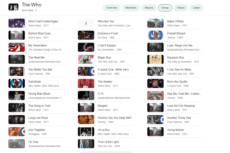Click the Trick of the Light thumbnail
The height and width of the screenshot is (153, 230).
(86, 144)
